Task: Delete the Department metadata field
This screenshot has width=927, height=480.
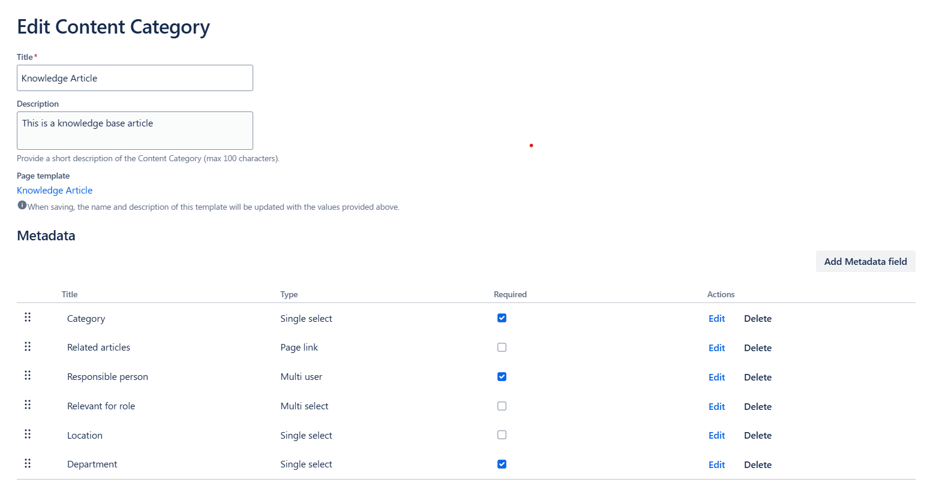Action: click(x=758, y=465)
